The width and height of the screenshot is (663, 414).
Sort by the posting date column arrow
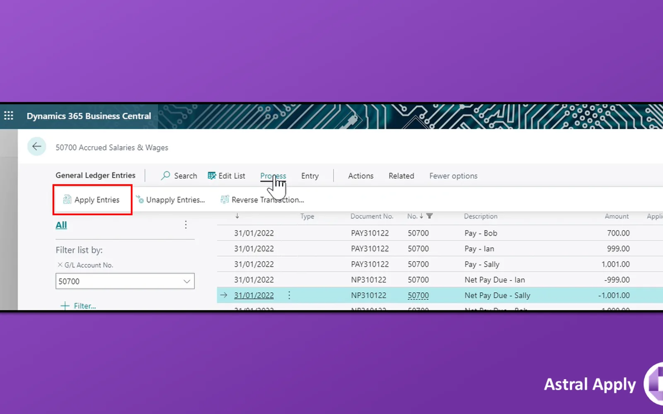click(x=237, y=216)
